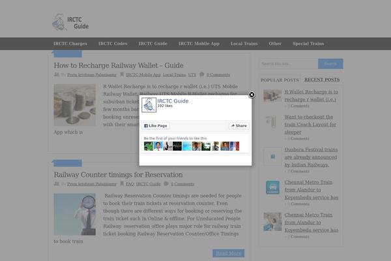Open sidebar post about train Coach Layout
The width and height of the screenshot is (391, 261).
point(310,125)
